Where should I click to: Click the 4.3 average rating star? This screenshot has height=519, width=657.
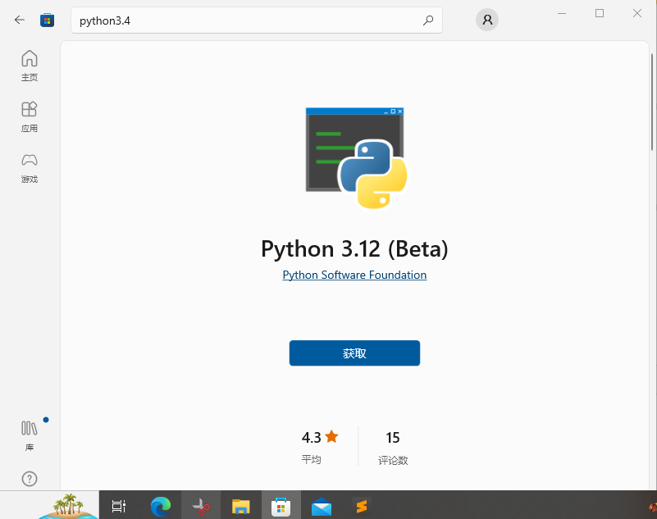(x=331, y=436)
